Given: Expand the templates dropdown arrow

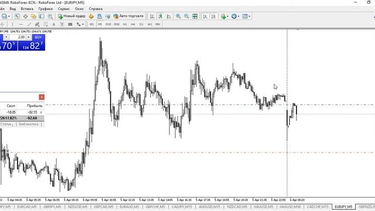Looking at the screenshot, I should click(x=250, y=16).
